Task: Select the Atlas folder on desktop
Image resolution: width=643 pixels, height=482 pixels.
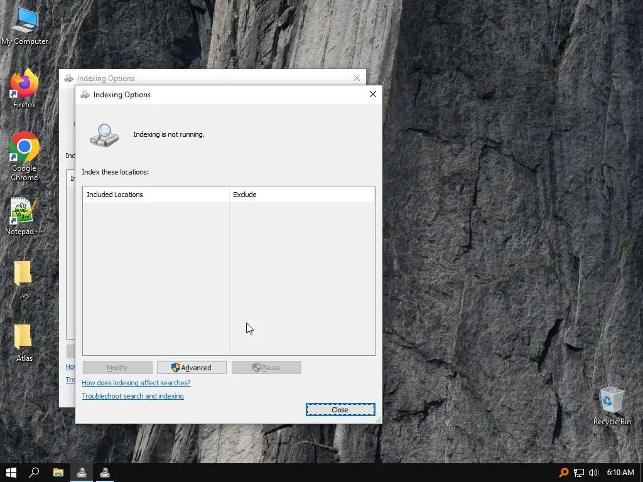Action: [x=24, y=343]
